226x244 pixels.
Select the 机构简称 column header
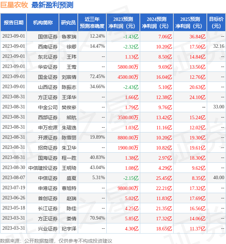(x=43, y=23)
